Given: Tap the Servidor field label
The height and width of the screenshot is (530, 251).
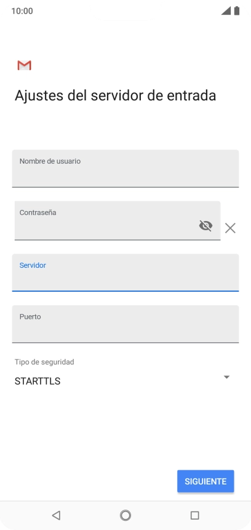Looking at the screenshot, I should pos(33,265).
